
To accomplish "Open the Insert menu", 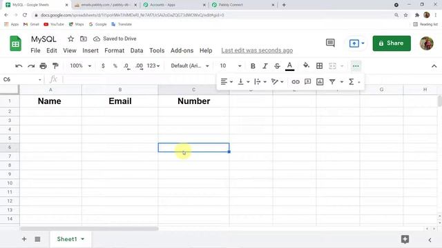I will click(90, 50).
